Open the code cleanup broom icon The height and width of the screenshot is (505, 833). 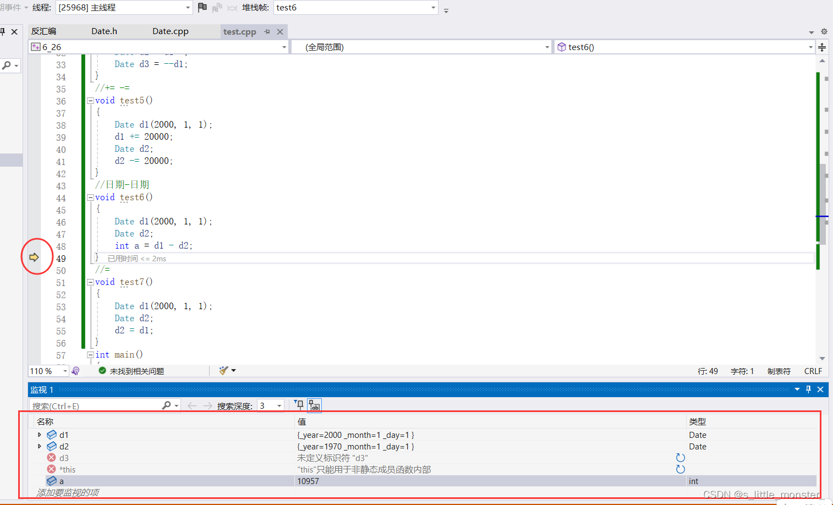(223, 371)
